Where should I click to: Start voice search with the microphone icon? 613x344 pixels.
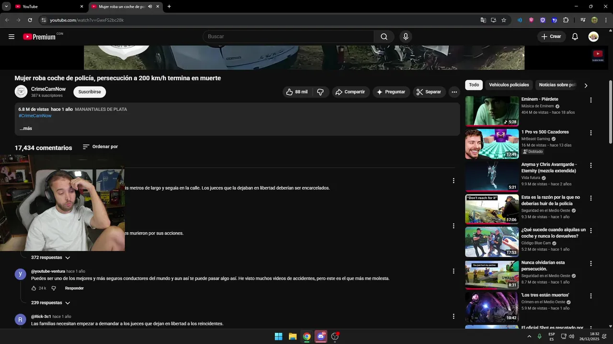[406, 37]
